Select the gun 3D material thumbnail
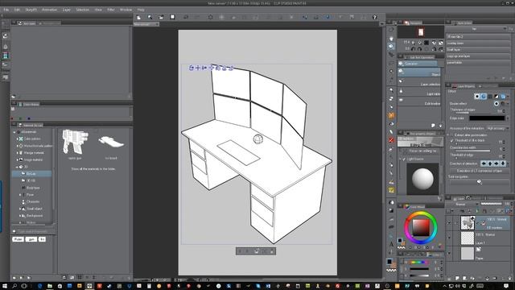The image size is (515, 290). (75, 142)
